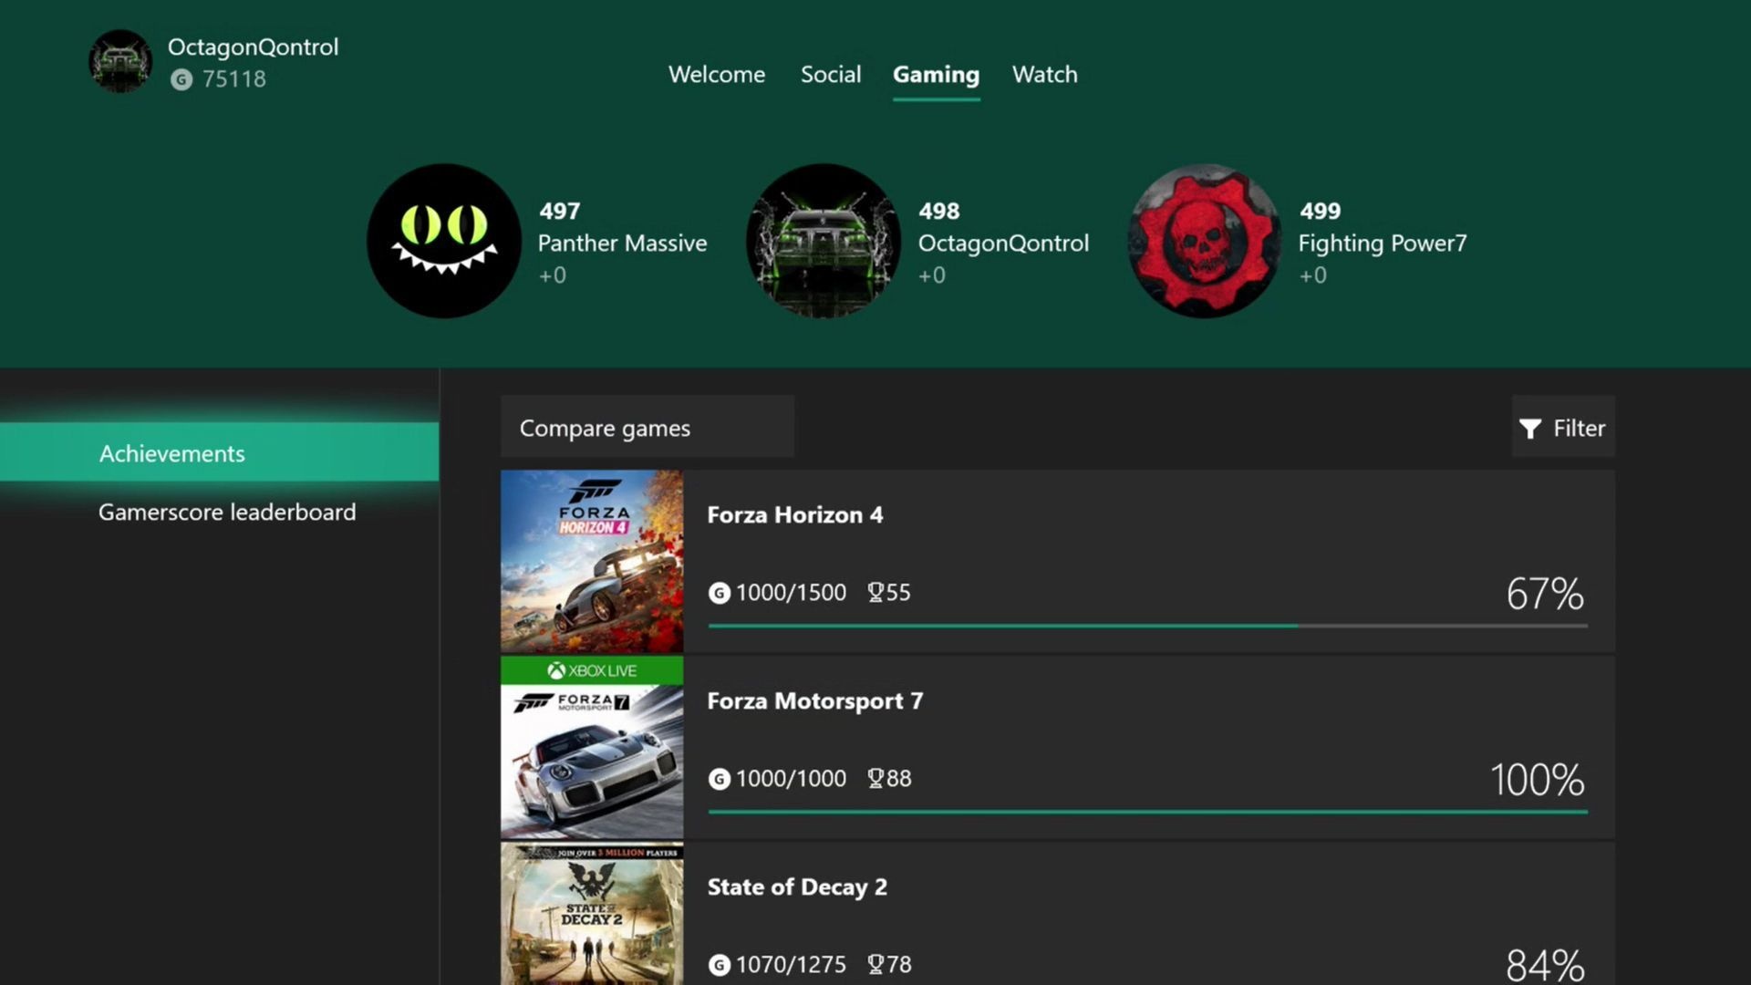Click the 84% completion value
1751x985 pixels.
point(1545,966)
